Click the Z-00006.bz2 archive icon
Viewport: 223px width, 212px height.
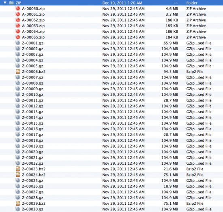18,72
